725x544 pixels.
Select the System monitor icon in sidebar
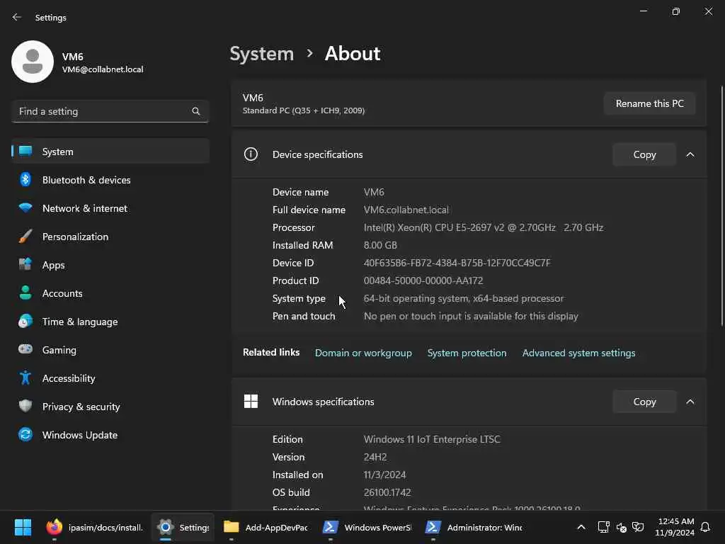[x=25, y=152]
